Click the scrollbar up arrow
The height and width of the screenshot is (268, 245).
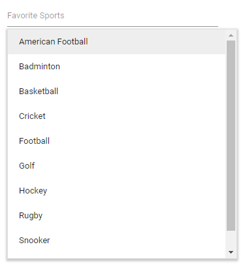point(231,35)
